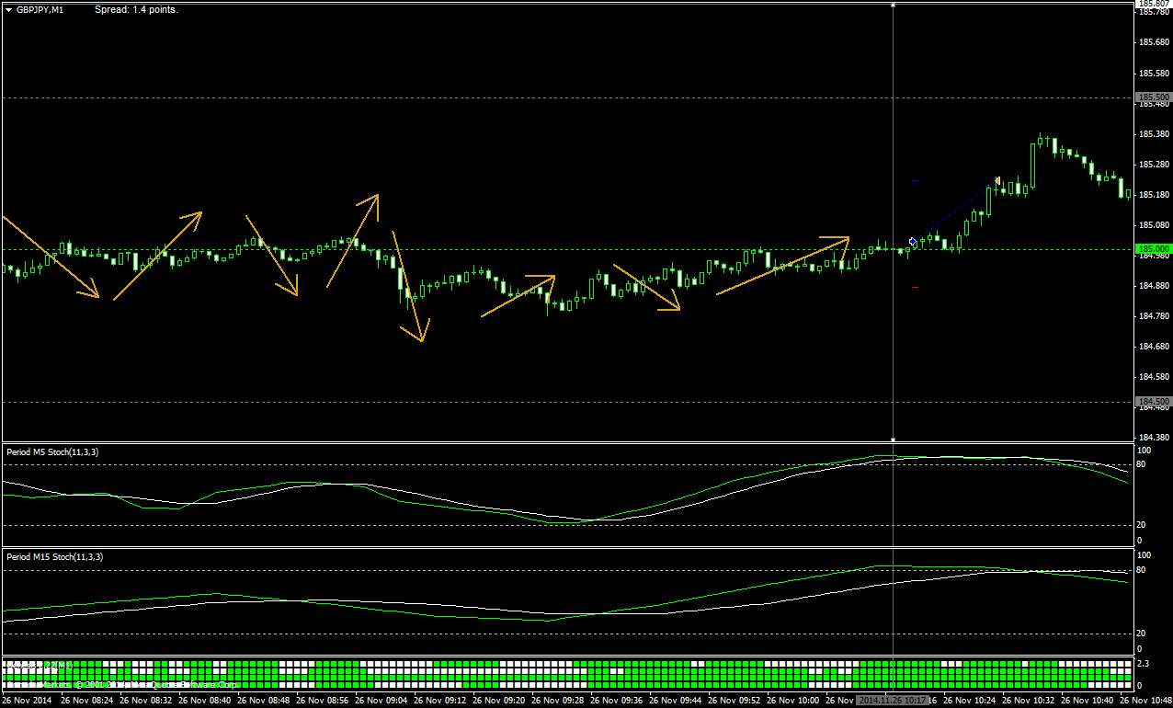Click the 184.680 price scale value
1173x708 pixels.
1155,347
